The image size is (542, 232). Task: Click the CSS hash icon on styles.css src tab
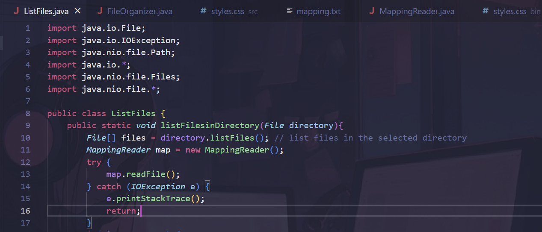pos(203,11)
